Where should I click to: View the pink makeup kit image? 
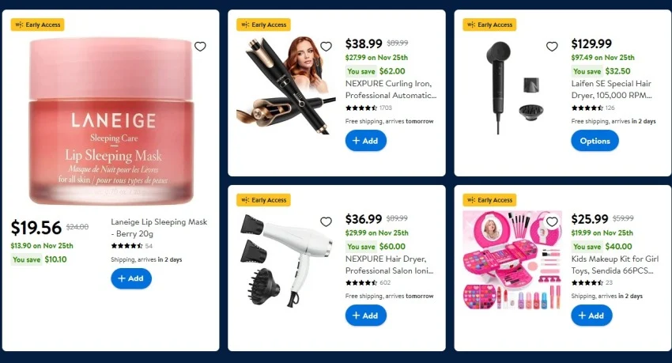[513, 260]
